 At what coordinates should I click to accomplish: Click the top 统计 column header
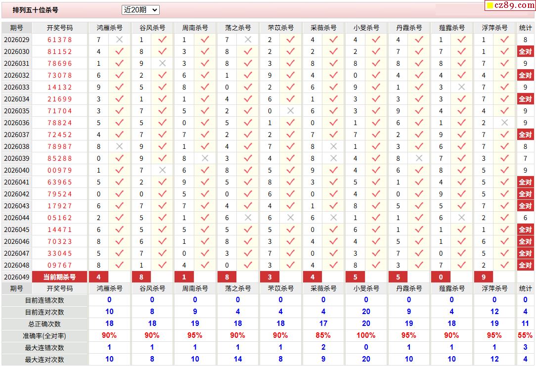[526, 28]
